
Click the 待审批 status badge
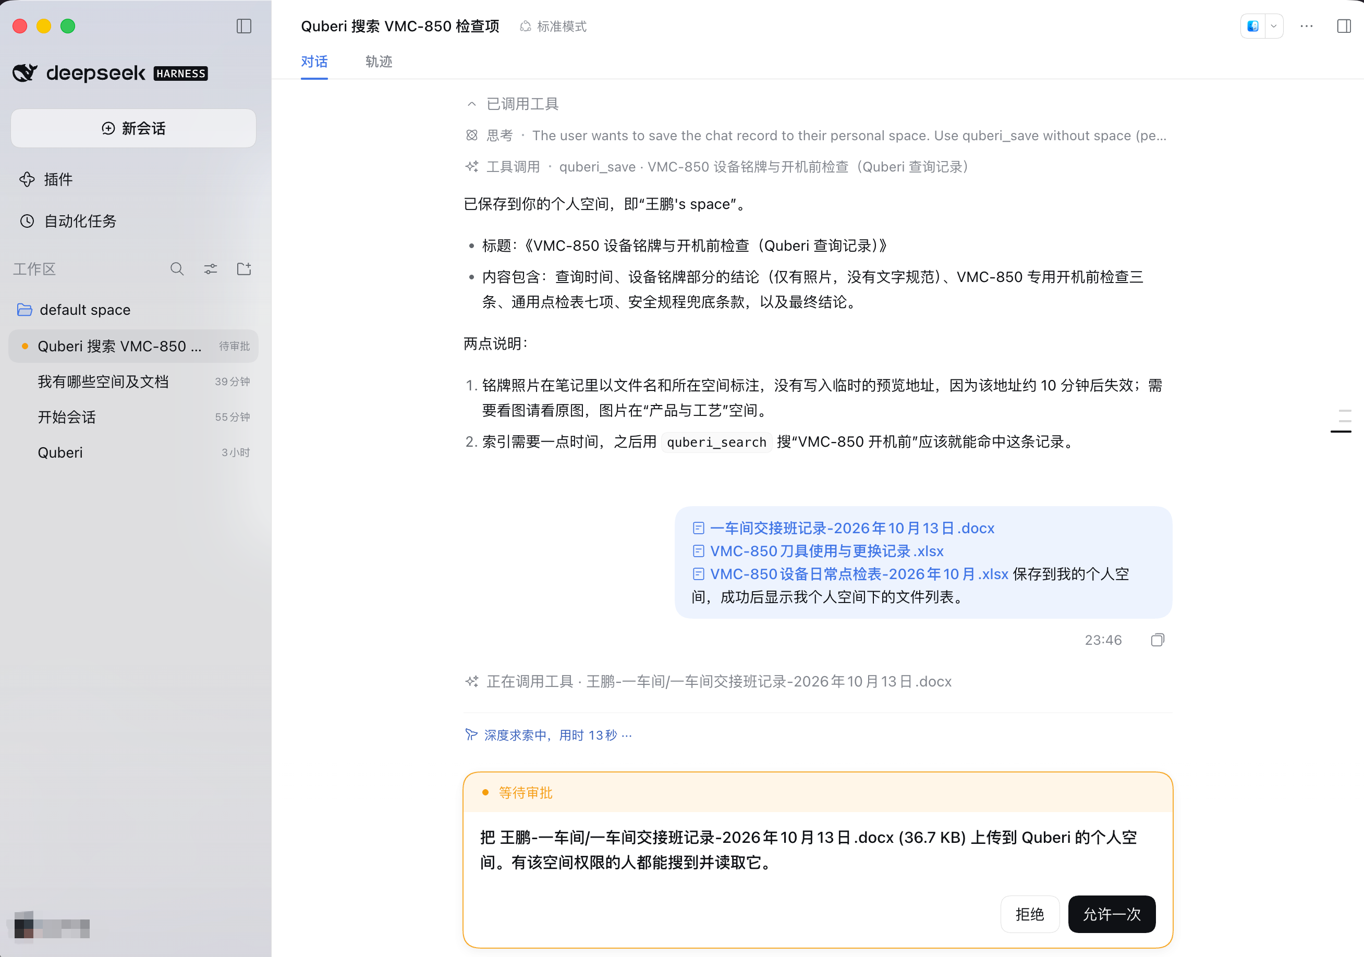click(234, 346)
